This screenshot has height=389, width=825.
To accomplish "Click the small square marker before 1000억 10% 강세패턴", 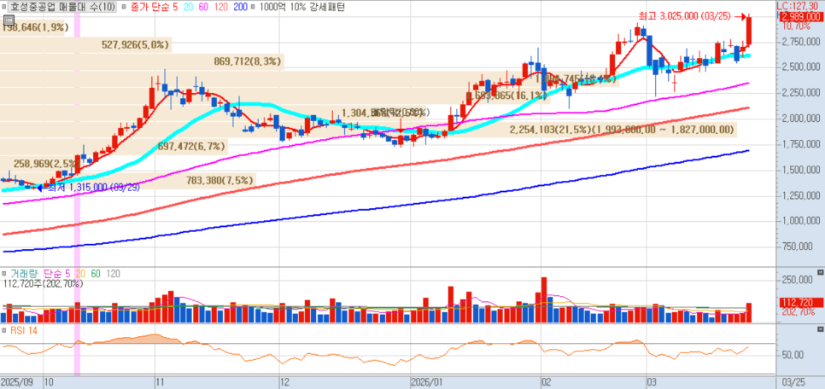I will pos(255,8).
